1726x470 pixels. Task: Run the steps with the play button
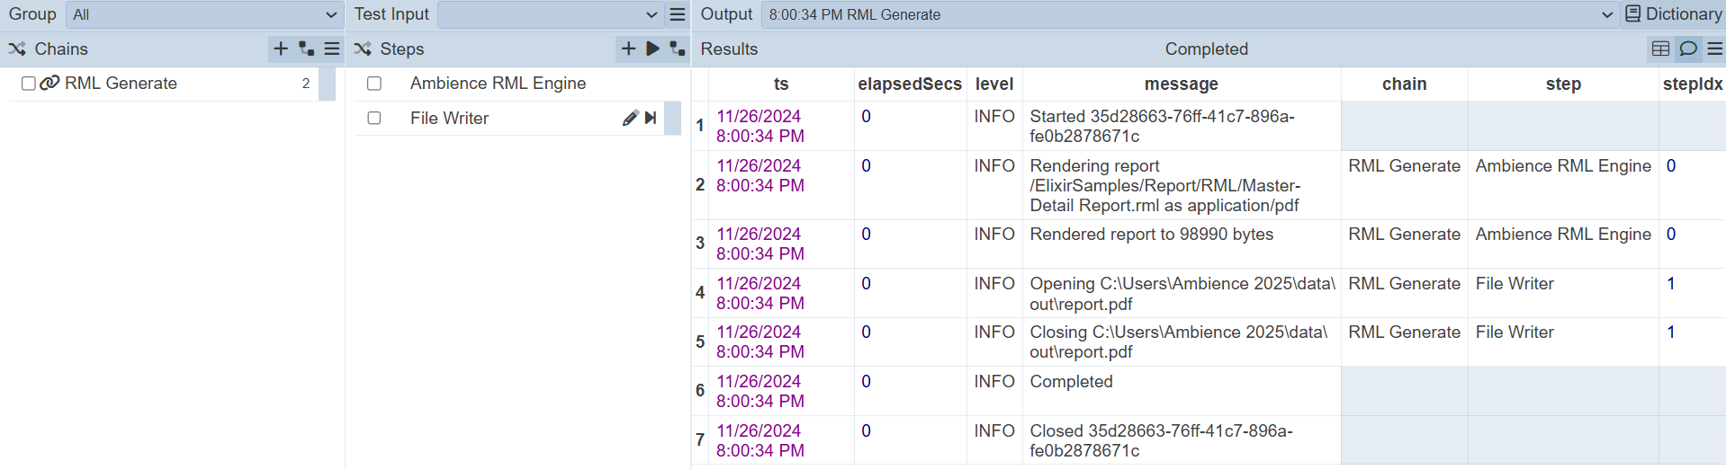pos(653,49)
